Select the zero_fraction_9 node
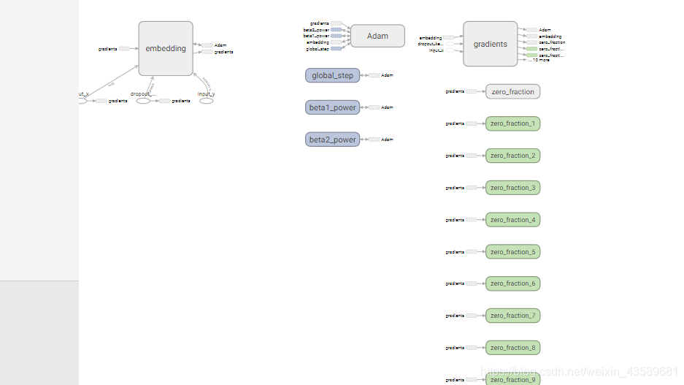684x385 pixels. (513, 379)
